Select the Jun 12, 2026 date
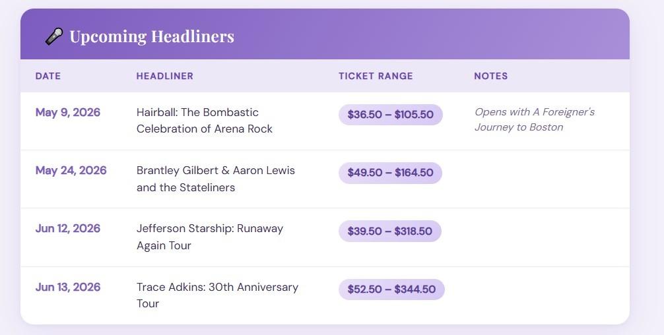Viewport: 664px width, 335px height. tap(68, 228)
